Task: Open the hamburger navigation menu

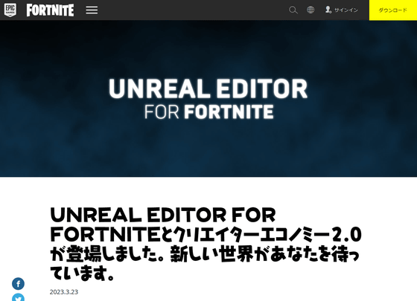Action: pyautogui.click(x=92, y=10)
